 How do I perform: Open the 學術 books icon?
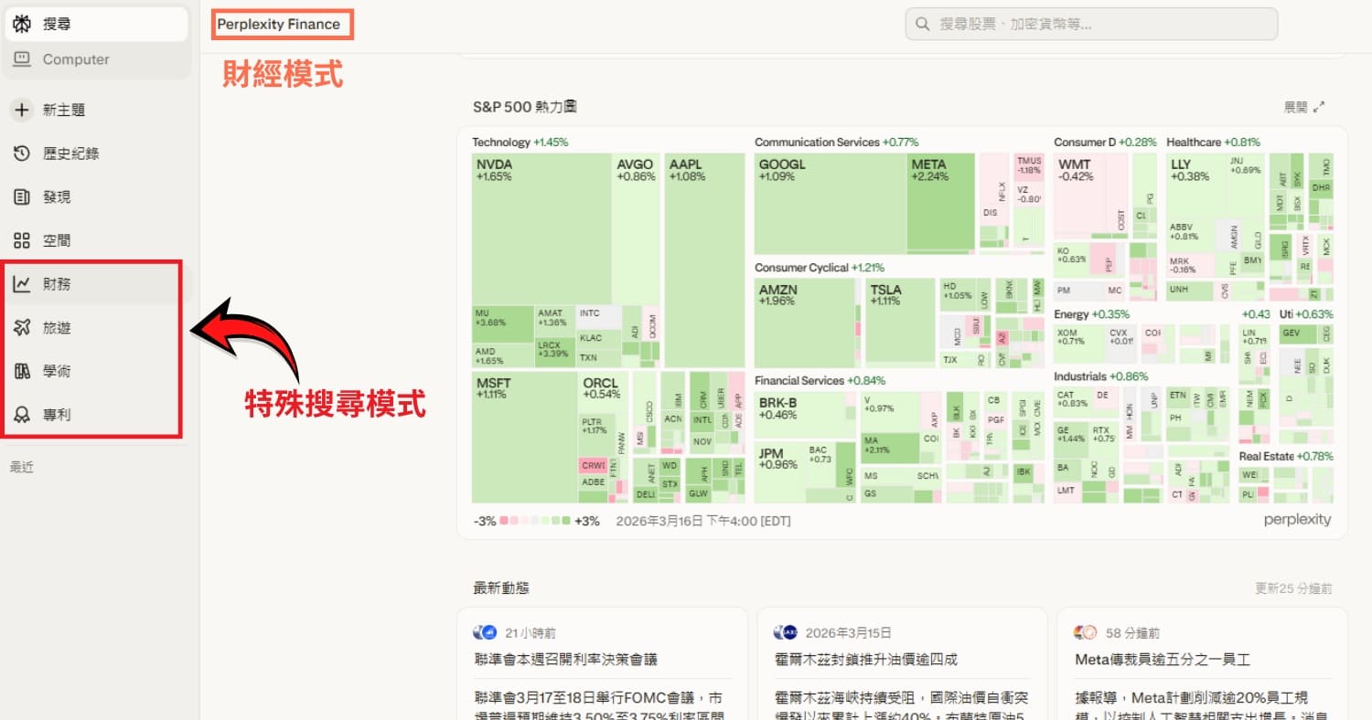coord(22,371)
